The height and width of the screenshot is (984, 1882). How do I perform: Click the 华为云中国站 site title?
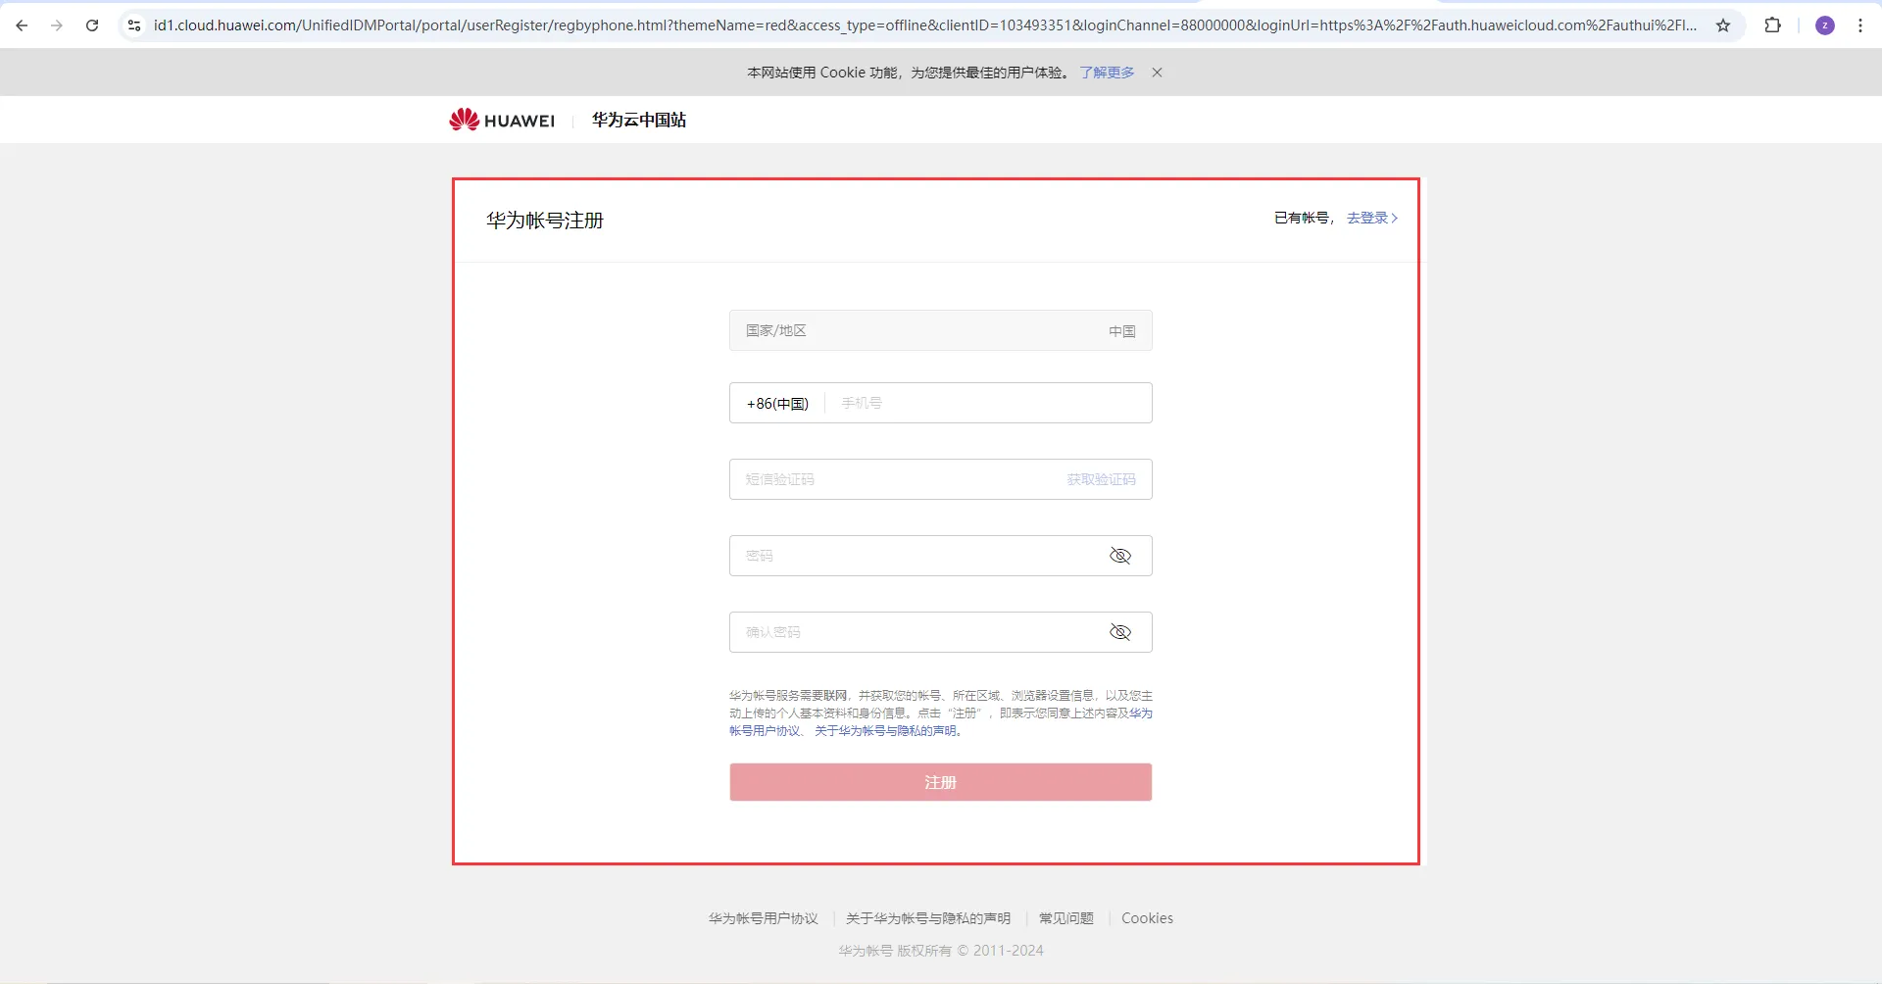click(639, 120)
